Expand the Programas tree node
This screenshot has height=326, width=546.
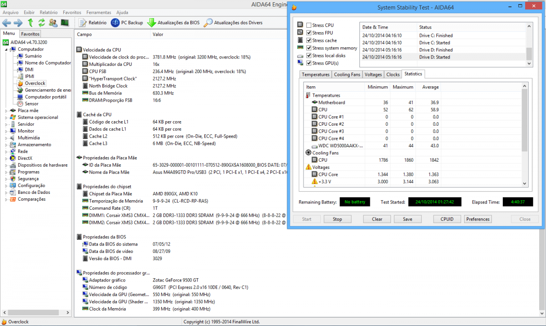tap(6, 172)
